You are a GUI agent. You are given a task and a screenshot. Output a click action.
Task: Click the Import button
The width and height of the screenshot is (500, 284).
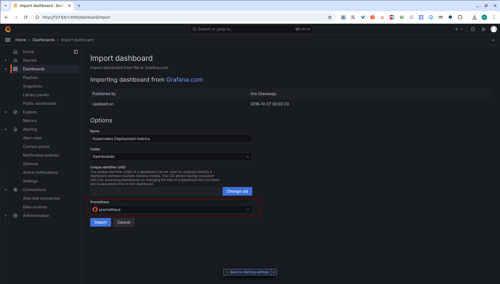(100, 222)
